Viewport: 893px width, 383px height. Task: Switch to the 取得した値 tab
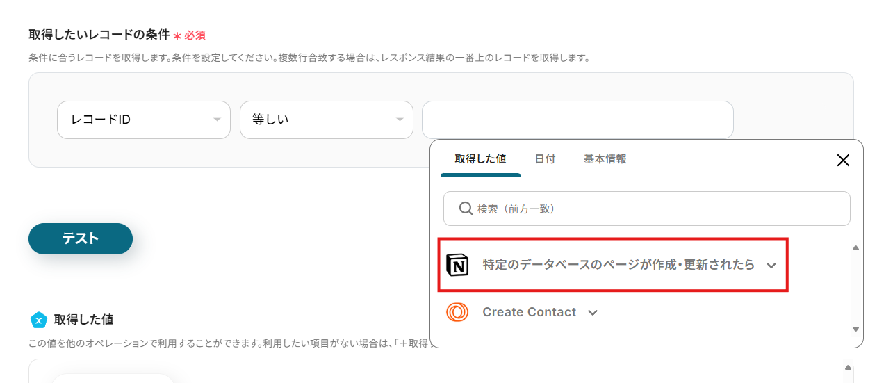(x=480, y=159)
